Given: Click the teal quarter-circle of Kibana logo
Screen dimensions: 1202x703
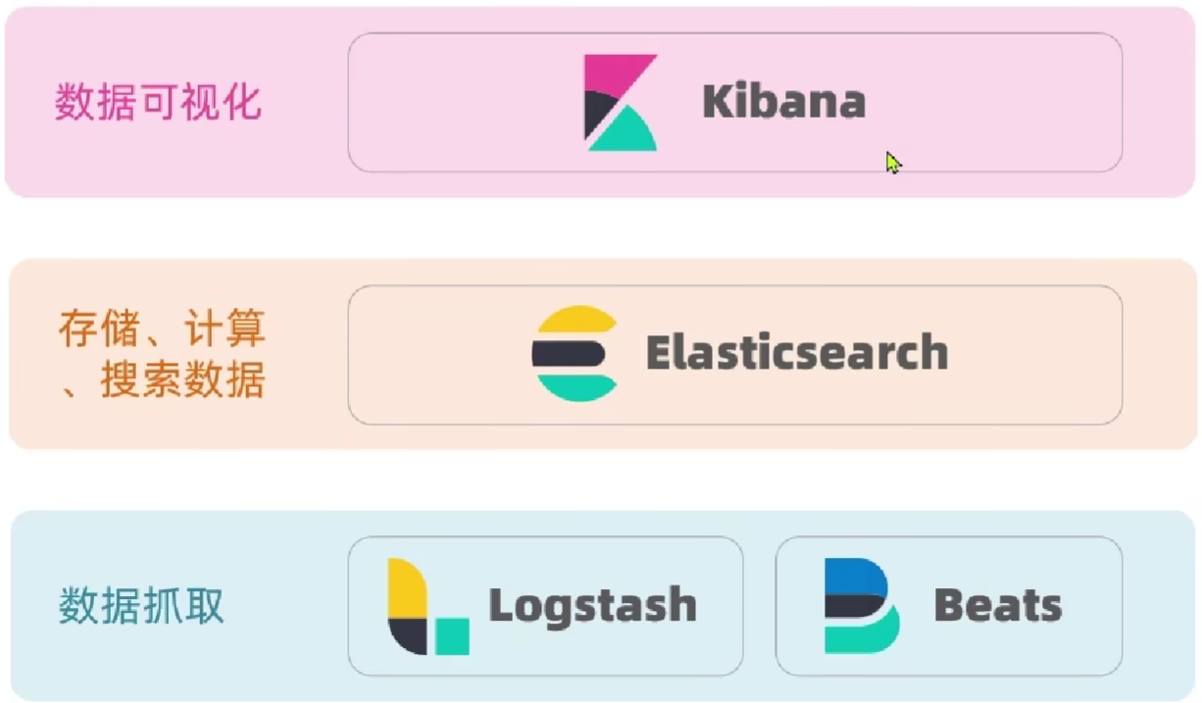Looking at the screenshot, I should pyautogui.click(x=626, y=133).
